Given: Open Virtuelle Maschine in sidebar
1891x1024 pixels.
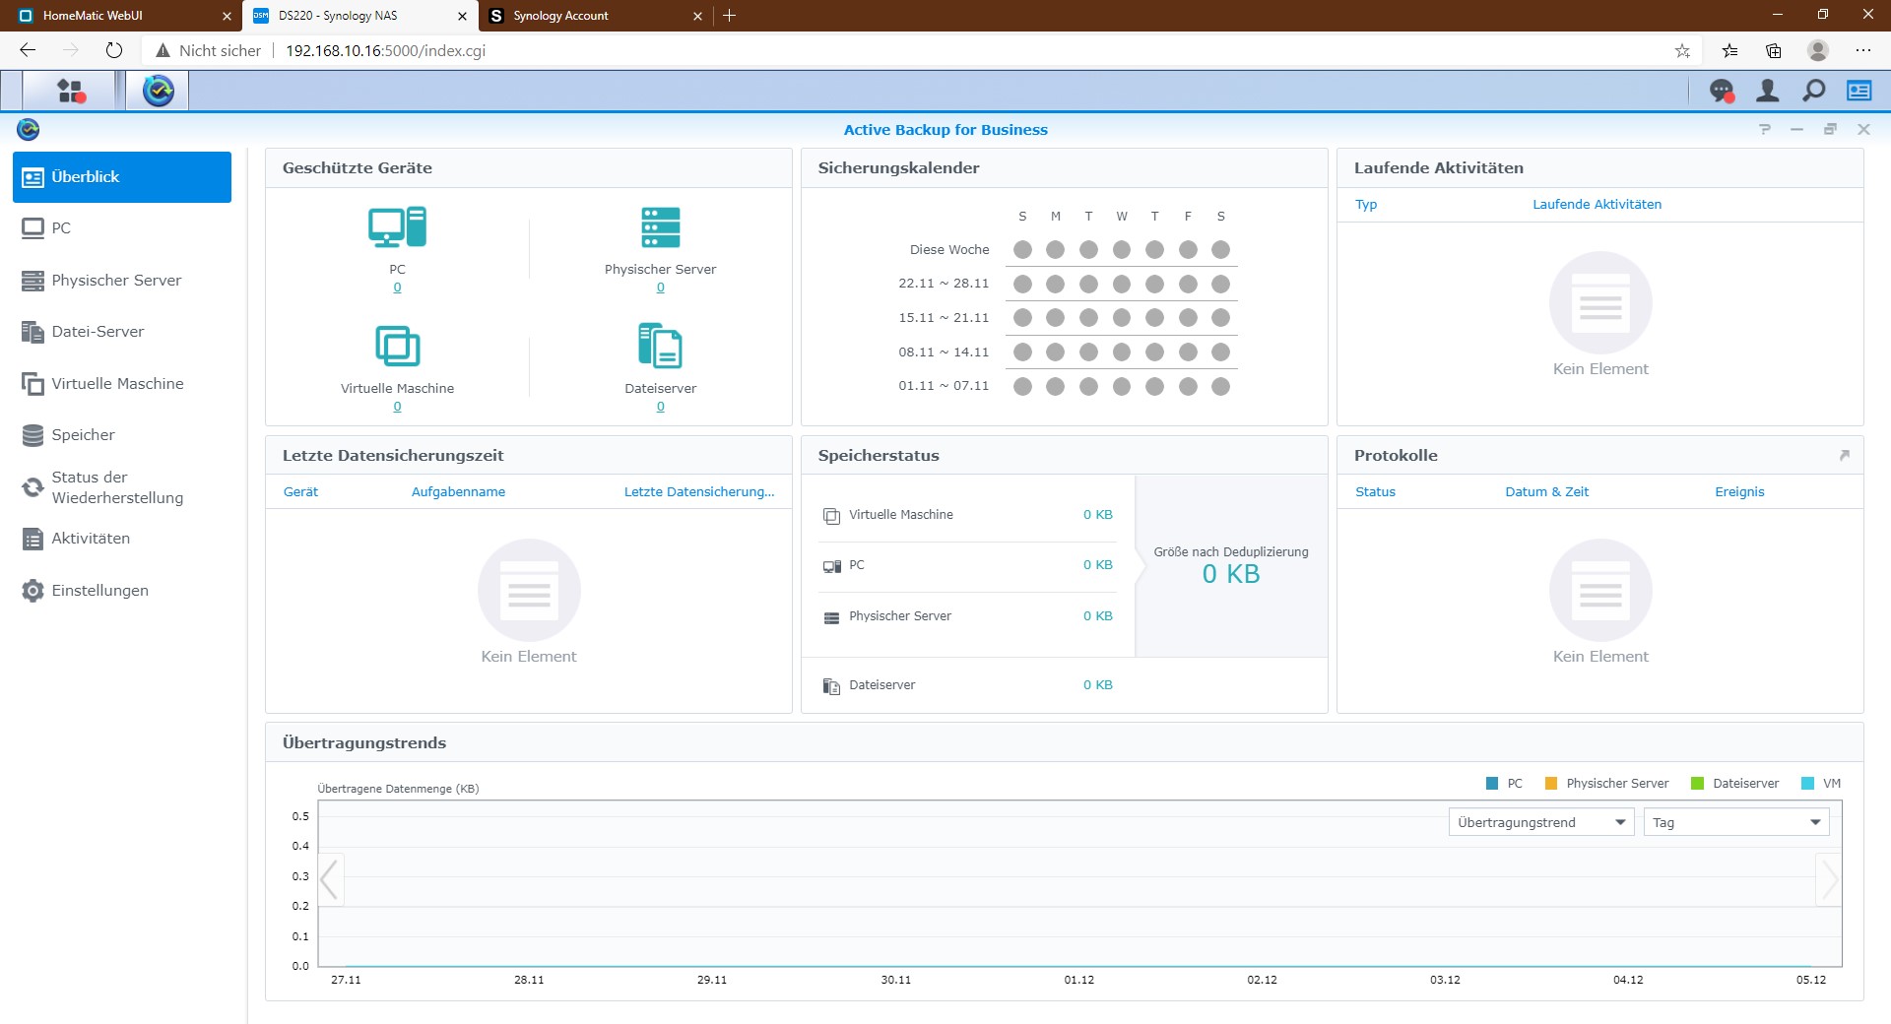Looking at the screenshot, I should (122, 384).
